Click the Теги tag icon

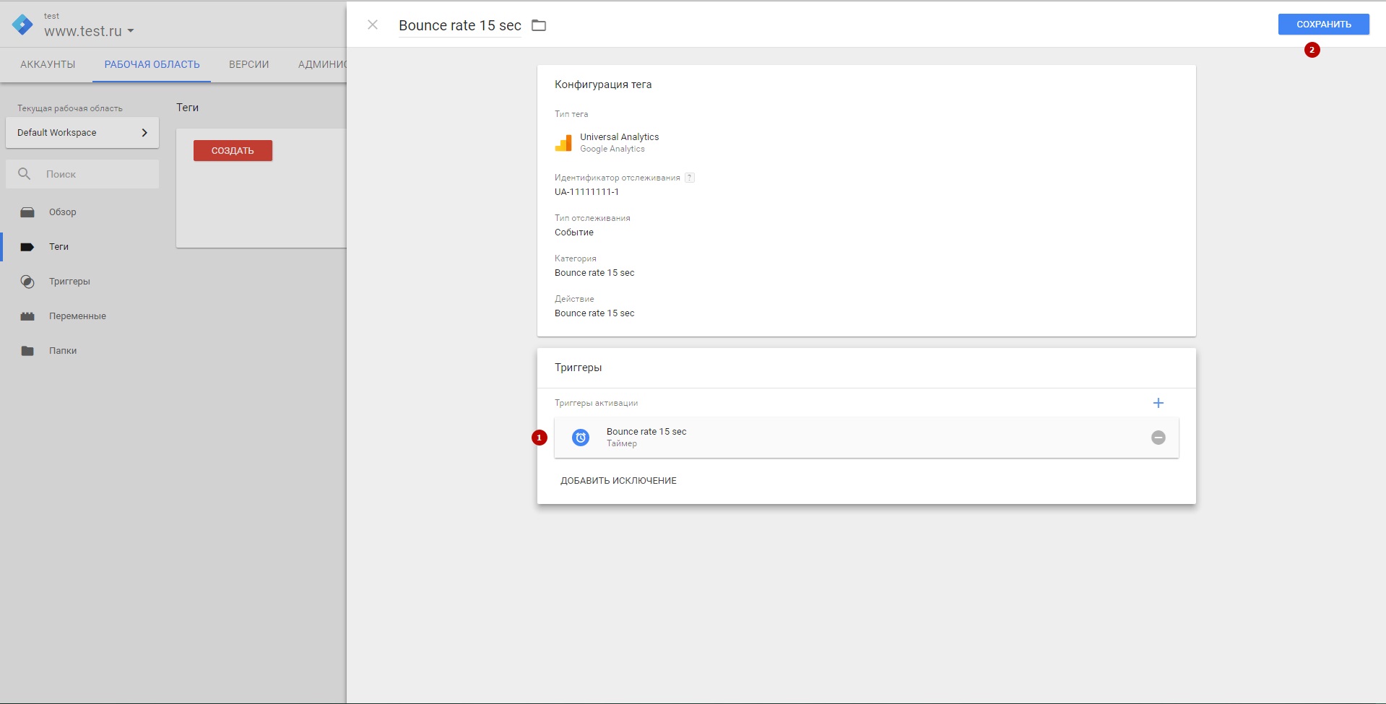[27, 247]
